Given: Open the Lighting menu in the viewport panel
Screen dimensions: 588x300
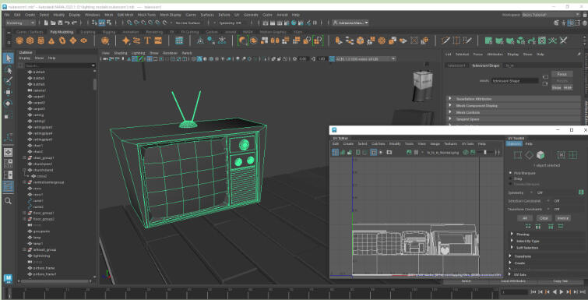Looking at the screenshot, I should (x=139, y=53).
